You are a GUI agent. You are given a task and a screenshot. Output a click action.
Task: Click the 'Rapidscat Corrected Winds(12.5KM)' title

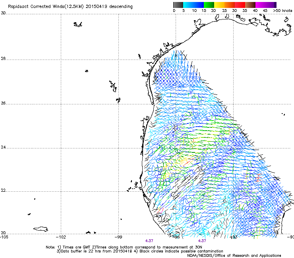coord(46,7)
